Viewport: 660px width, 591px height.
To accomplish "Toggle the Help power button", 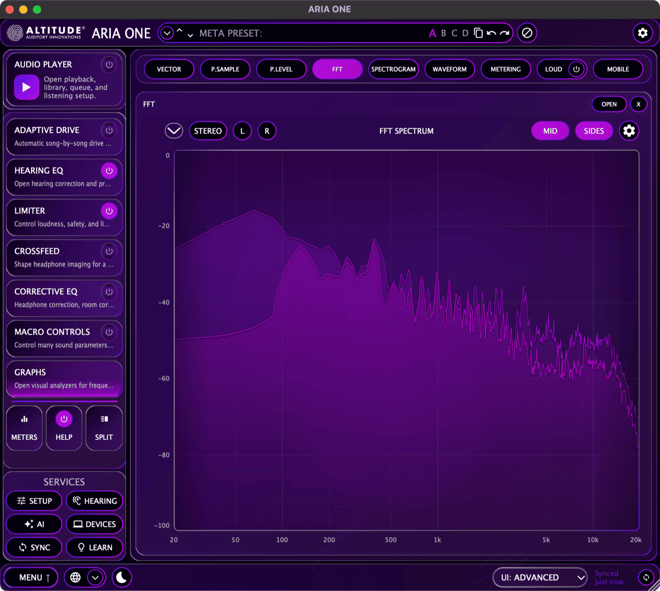I will pyautogui.click(x=64, y=419).
